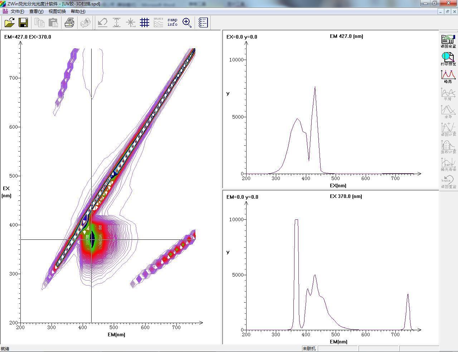Click the document icon left of 文件 menu

(5, 11)
